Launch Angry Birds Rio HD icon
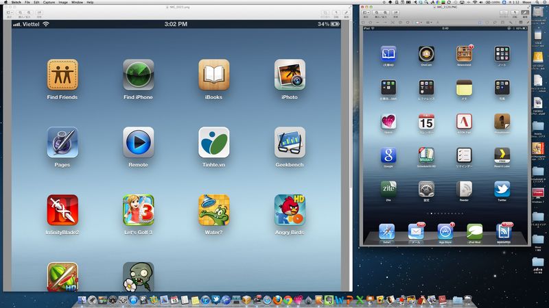 tap(290, 210)
